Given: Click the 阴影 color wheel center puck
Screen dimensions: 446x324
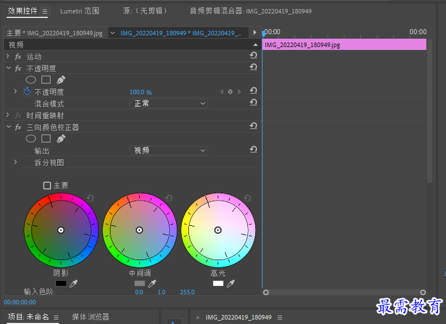Looking at the screenshot, I should point(61,230).
